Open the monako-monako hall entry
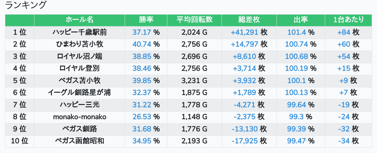The image size is (377, 153). point(79,117)
